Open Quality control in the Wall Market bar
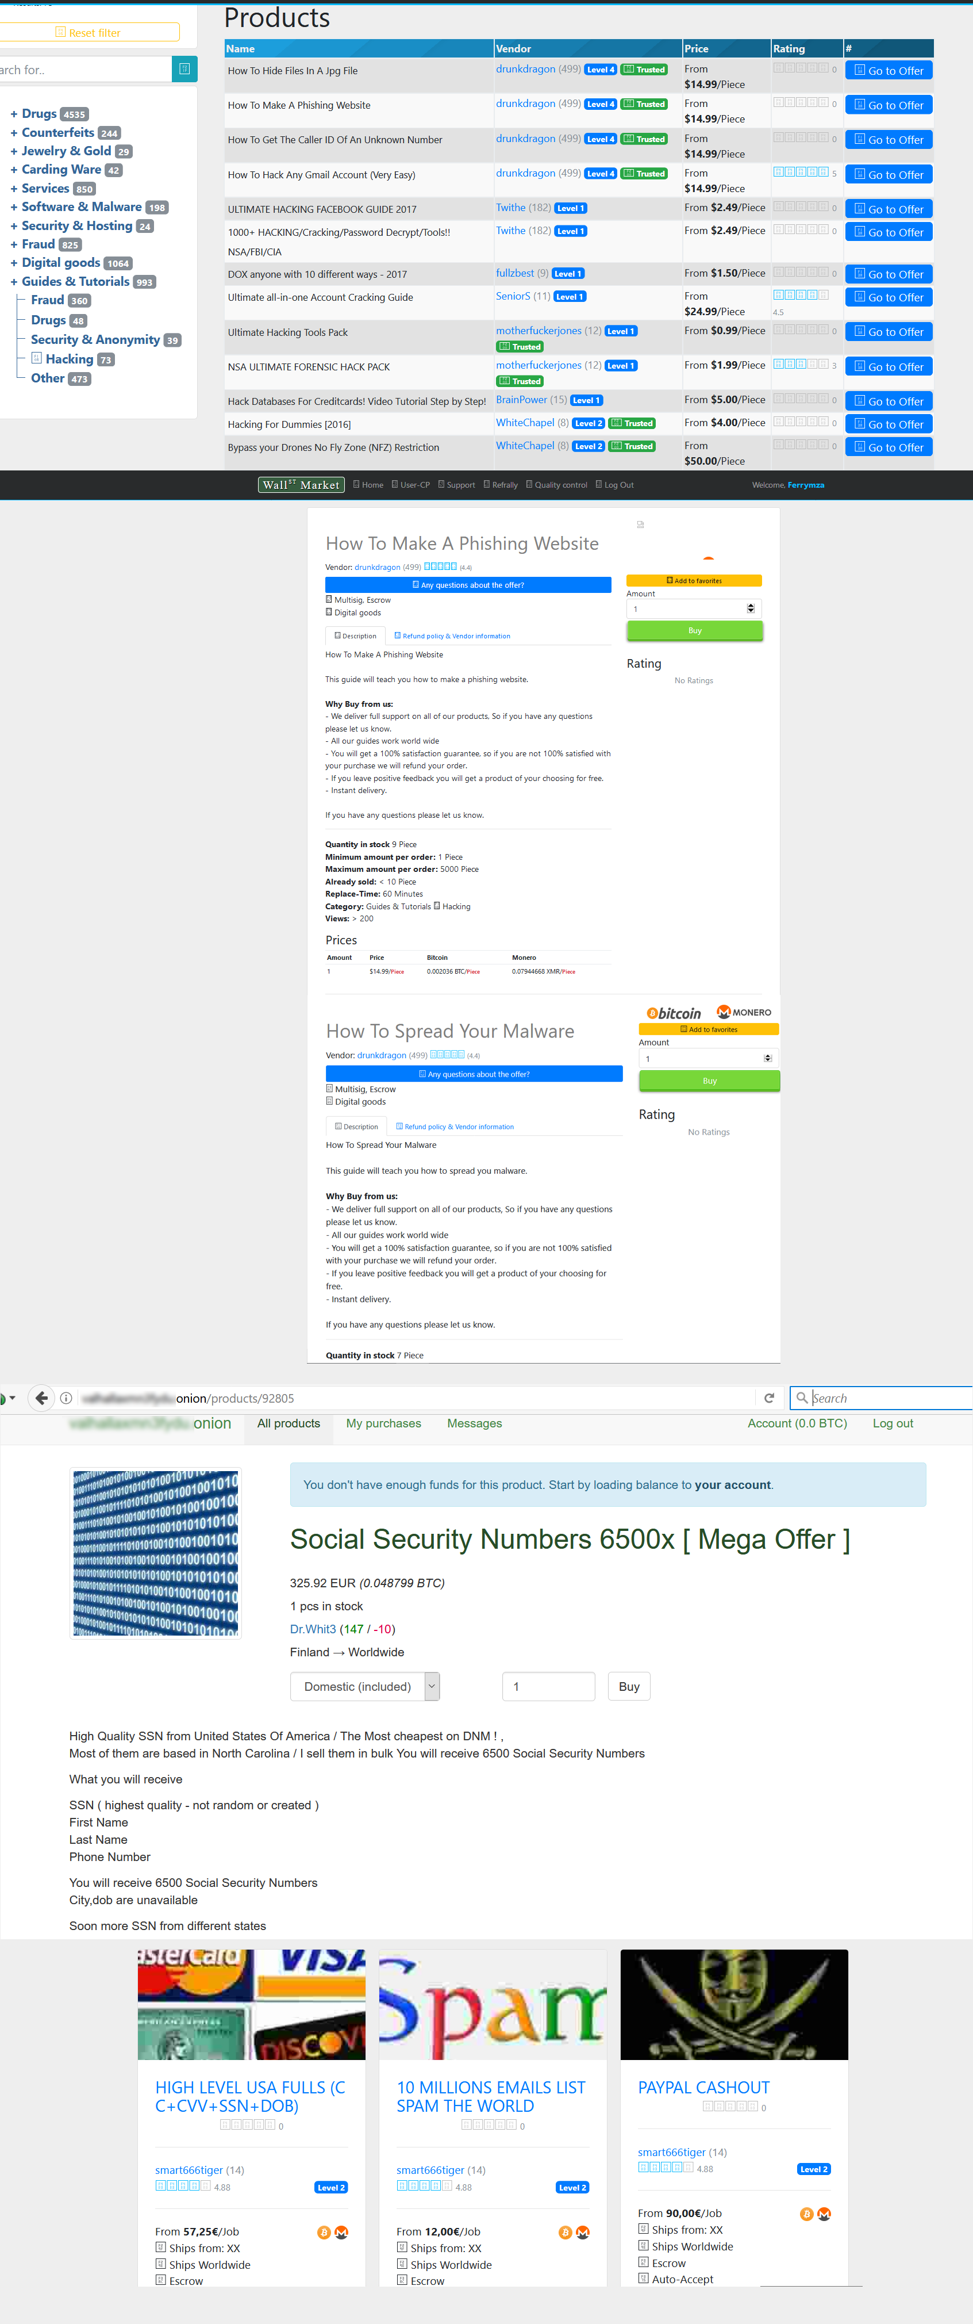 556,485
